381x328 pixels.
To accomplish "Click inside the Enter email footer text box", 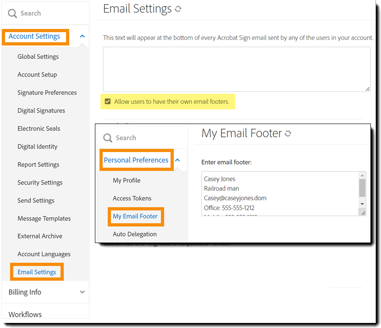I will [280, 193].
